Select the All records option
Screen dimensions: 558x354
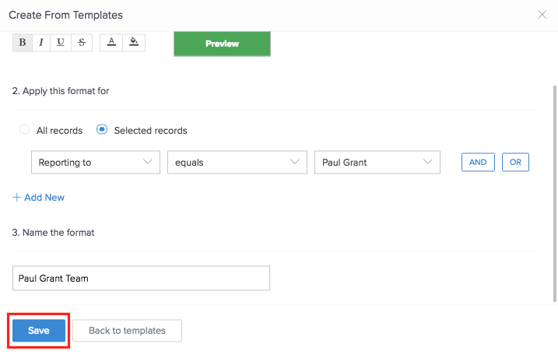point(25,130)
